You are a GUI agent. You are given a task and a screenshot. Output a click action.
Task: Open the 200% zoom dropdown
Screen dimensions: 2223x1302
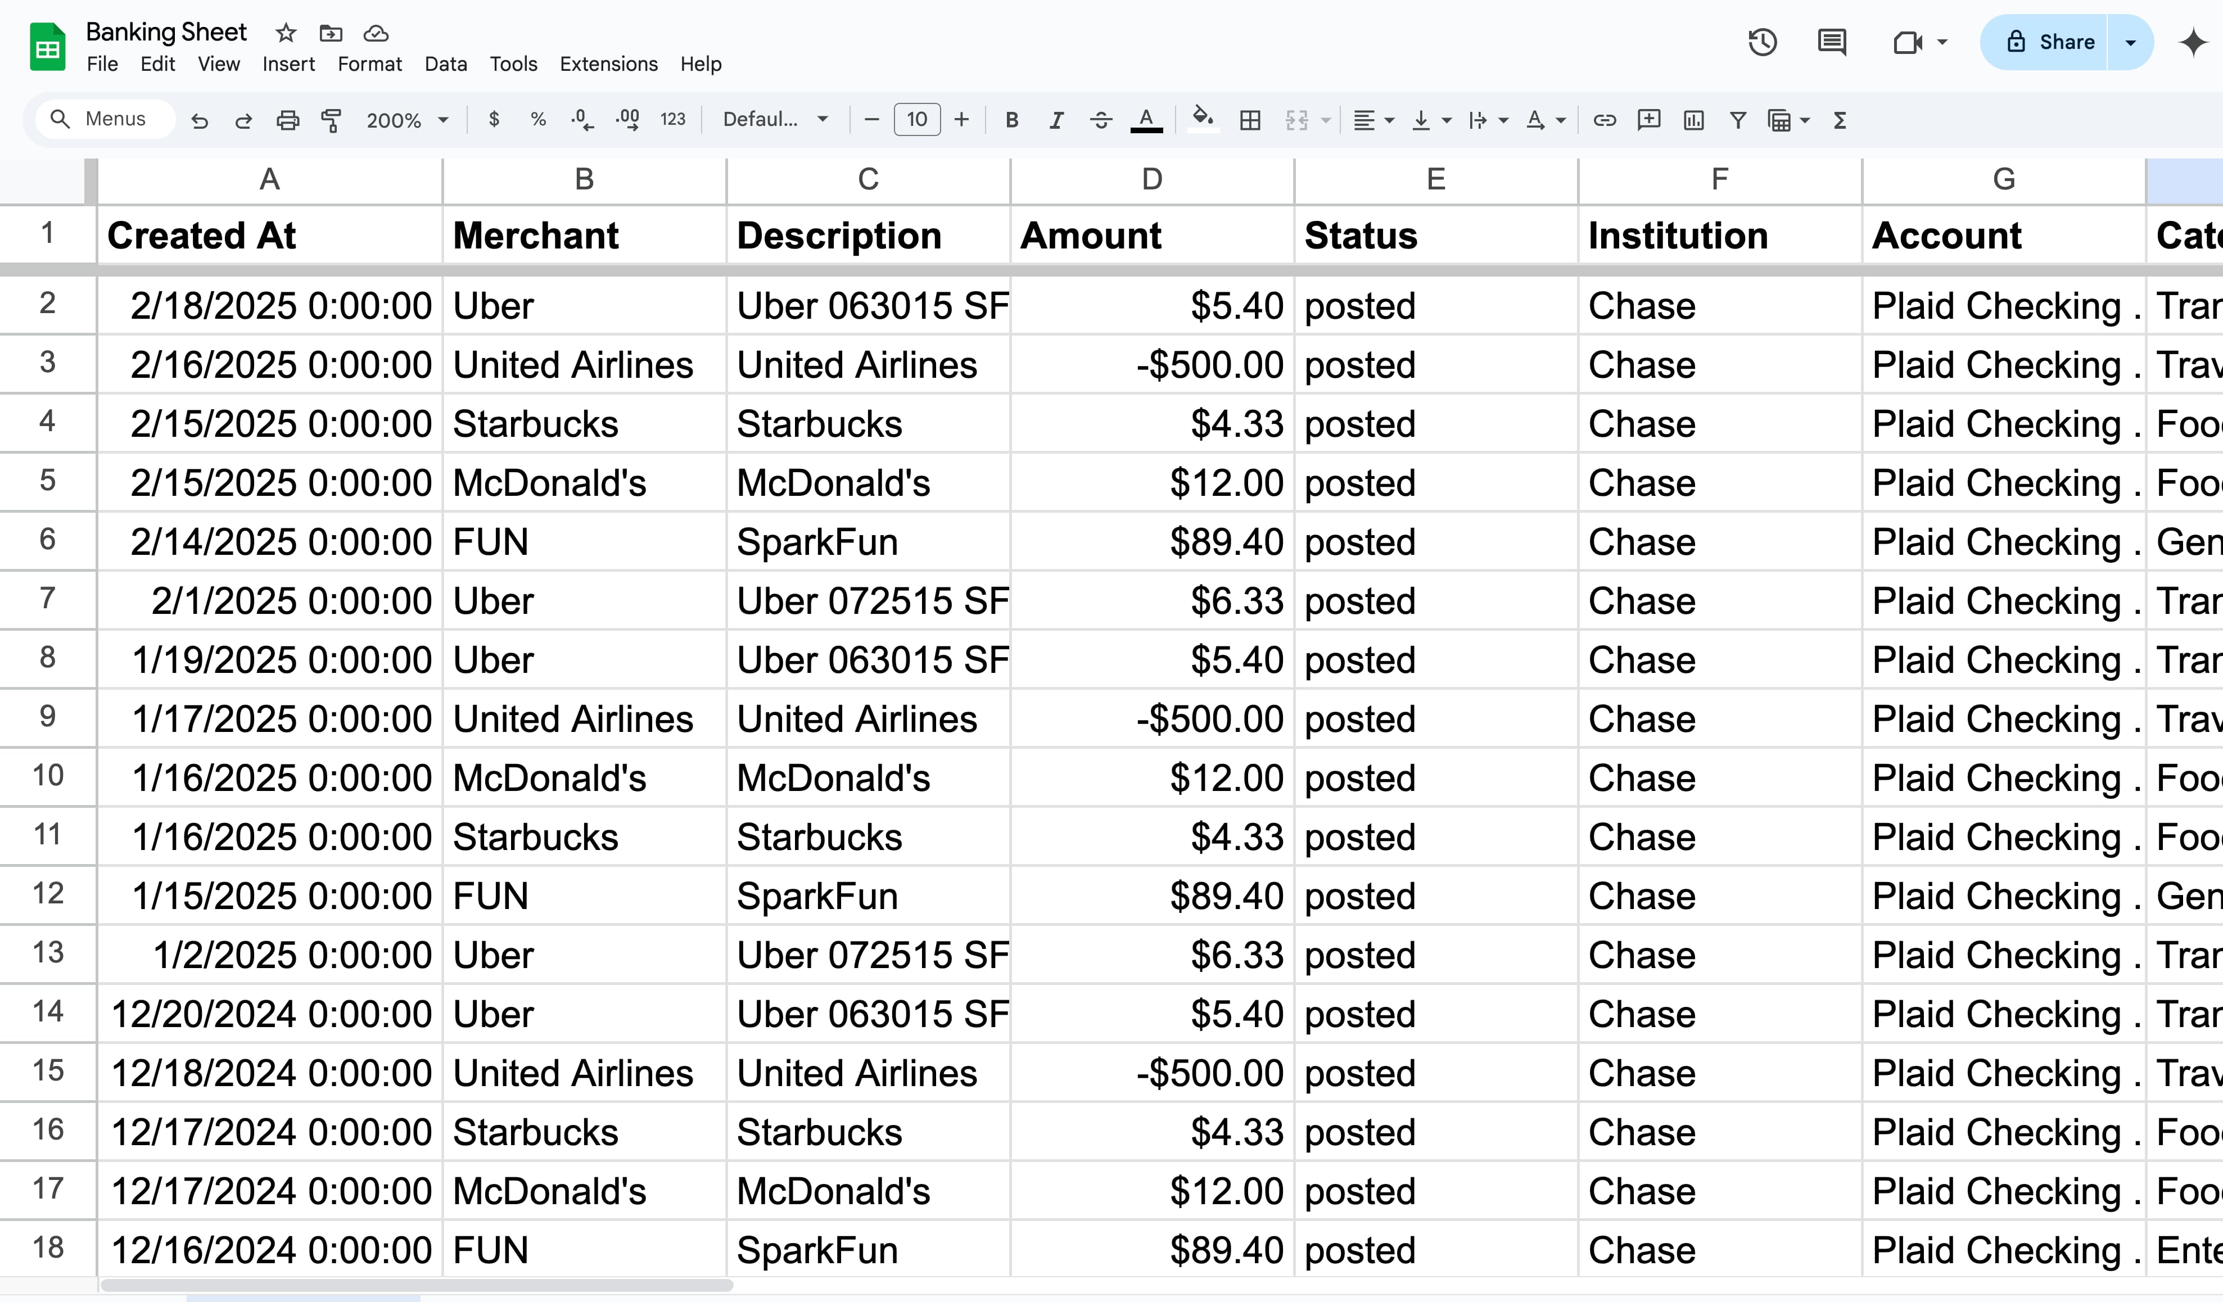406,120
